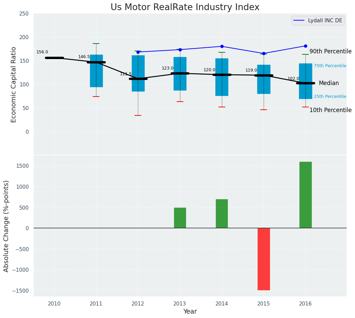Select the 111.5 median value label
Image resolution: width=355 pixels, height=318 pixels.
pos(126,74)
